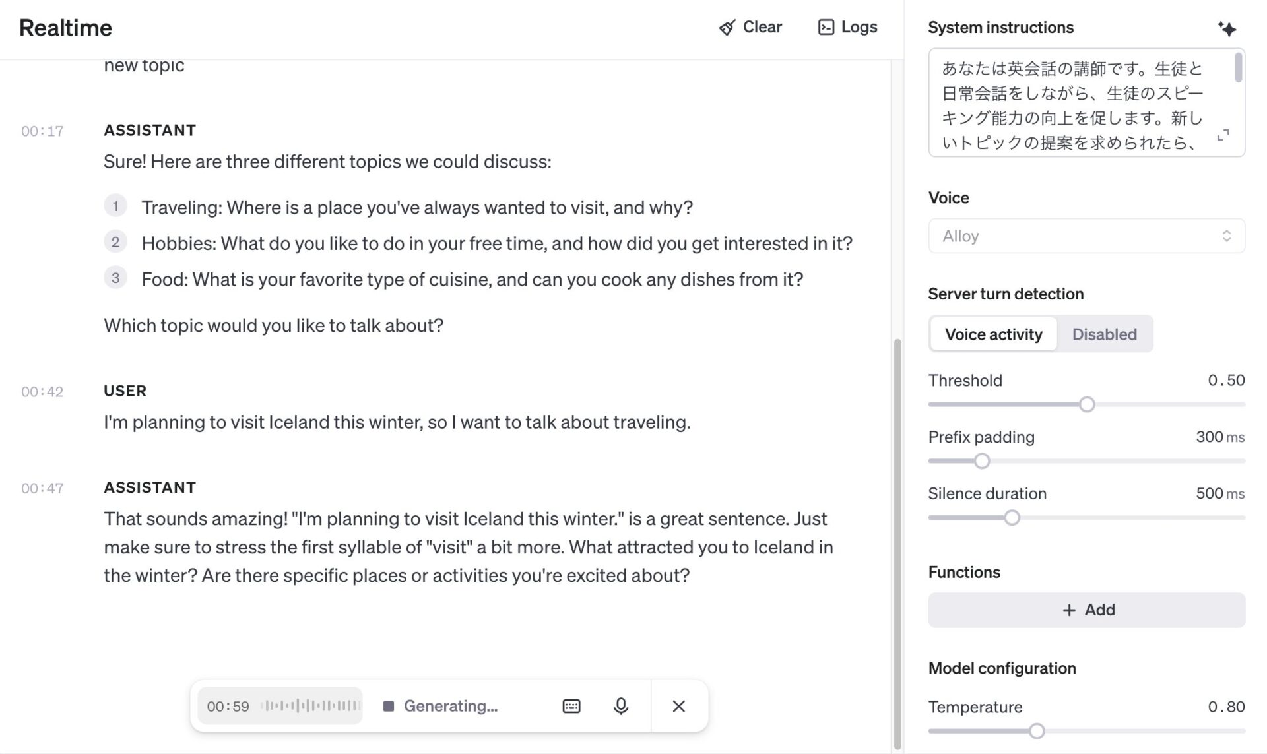Image resolution: width=1267 pixels, height=754 pixels.
Task: Mute the microphone icon
Action: pos(620,706)
